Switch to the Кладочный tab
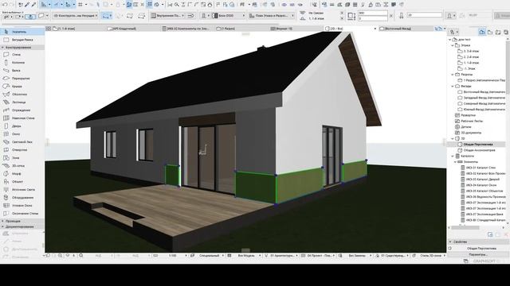 [x=134, y=29]
